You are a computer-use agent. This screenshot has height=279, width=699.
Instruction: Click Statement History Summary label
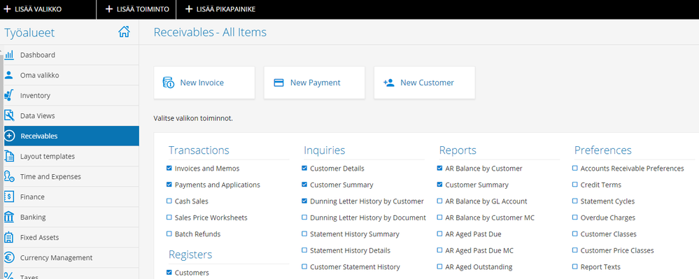click(355, 234)
